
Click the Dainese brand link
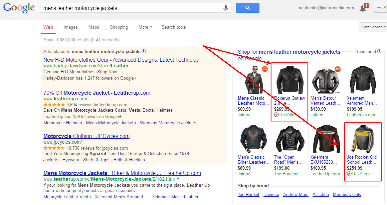pos(271,194)
